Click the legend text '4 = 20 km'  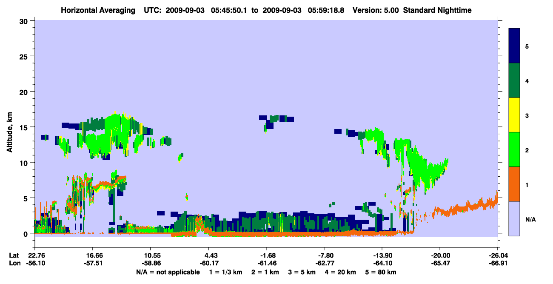click(x=342, y=272)
